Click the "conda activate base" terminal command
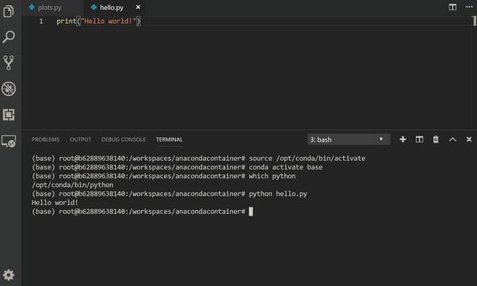Image resolution: width=477 pixels, height=286 pixels. point(286,167)
